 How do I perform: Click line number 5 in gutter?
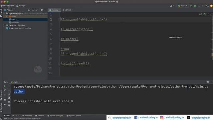click(x=51, y=34)
